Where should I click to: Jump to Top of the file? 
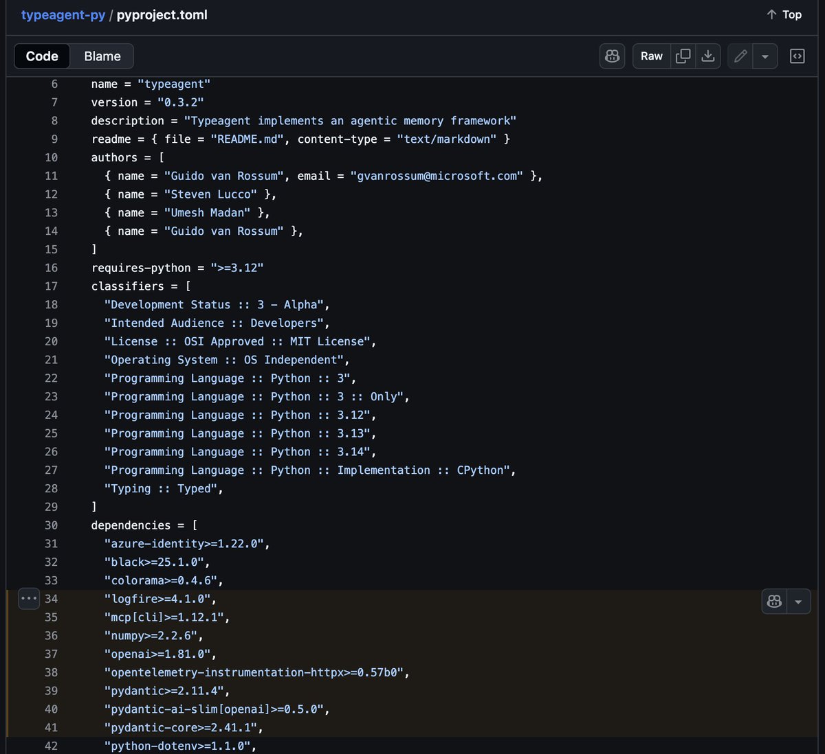pyautogui.click(x=784, y=14)
